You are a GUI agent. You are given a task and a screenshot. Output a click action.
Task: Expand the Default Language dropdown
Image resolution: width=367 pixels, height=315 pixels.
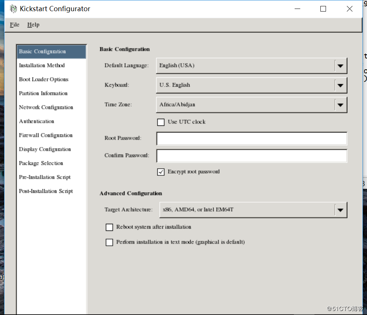(x=340, y=66)
